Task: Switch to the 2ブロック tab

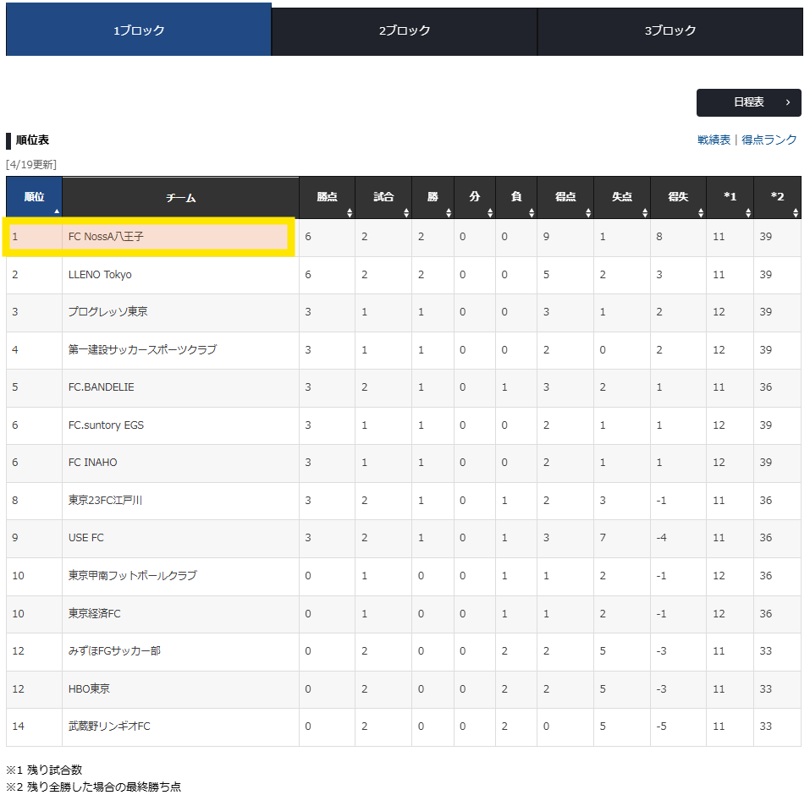Action: tap(405, 31)
